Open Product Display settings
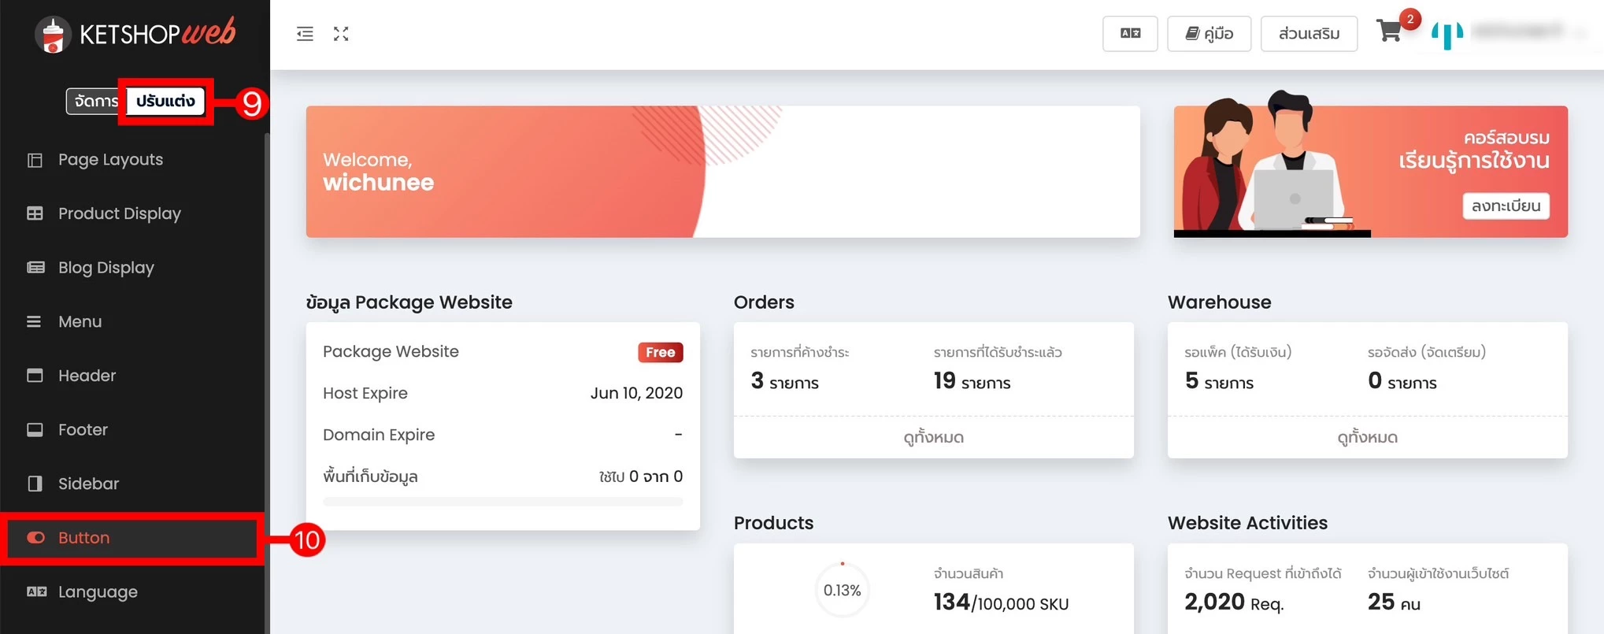This screenshot has width=1604, height=634. click(120, 213)
